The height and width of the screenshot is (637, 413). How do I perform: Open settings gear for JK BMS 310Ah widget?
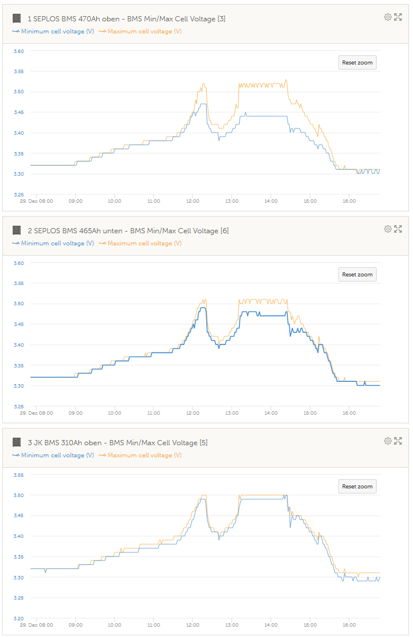point(388,441)
